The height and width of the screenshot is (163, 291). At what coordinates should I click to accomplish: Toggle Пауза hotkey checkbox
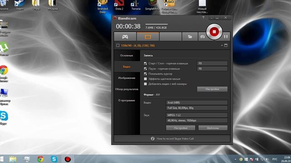(x=145, y=68)
